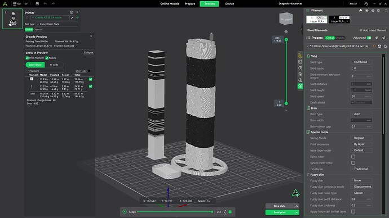Switch to the Prepare tab
The image size is (389, 218).
click(190, 4)
